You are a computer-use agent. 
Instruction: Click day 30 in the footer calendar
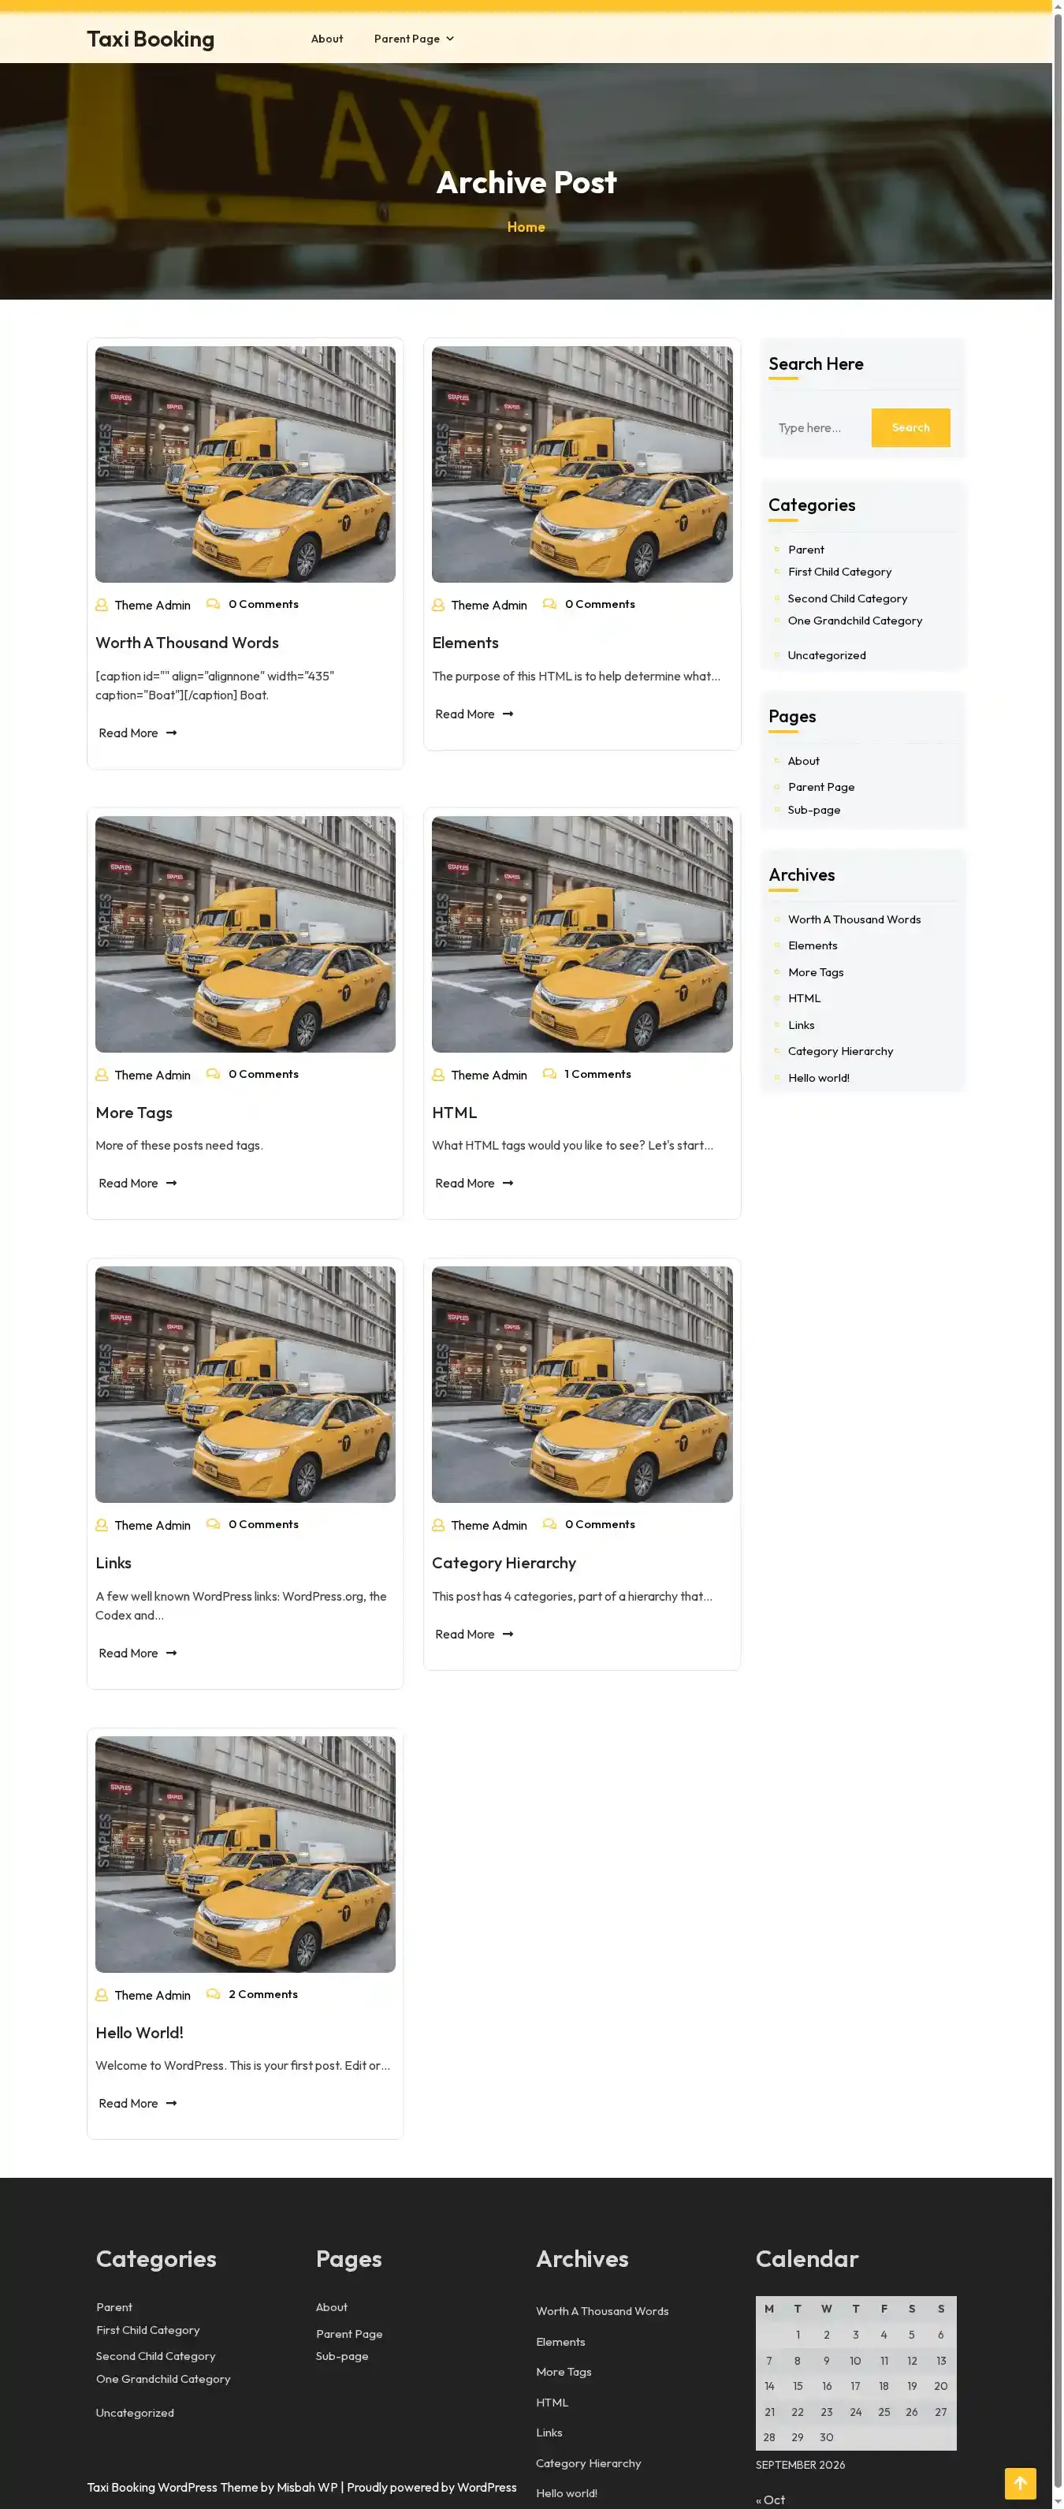(x=827, y=2438)
